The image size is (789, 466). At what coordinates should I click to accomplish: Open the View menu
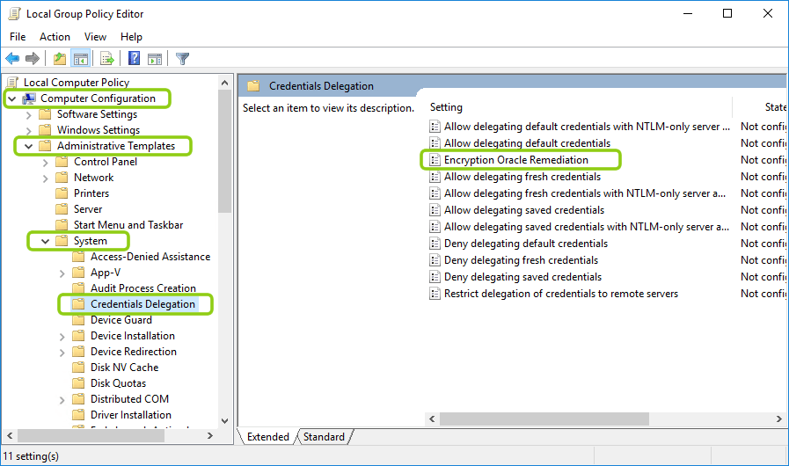pos(95,37)
